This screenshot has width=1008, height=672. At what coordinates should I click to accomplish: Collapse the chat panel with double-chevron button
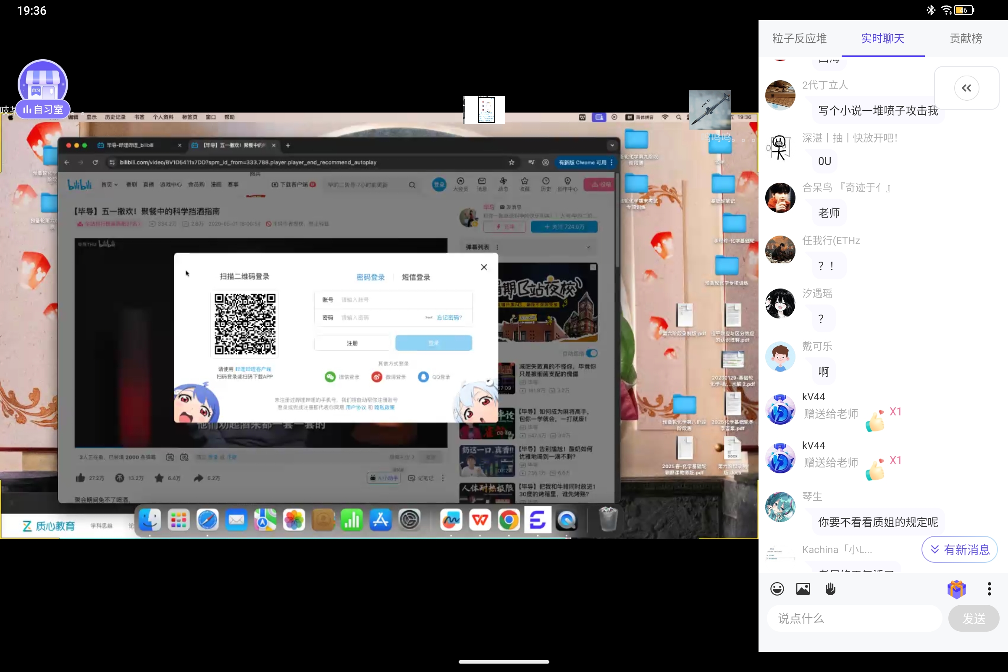966,88
